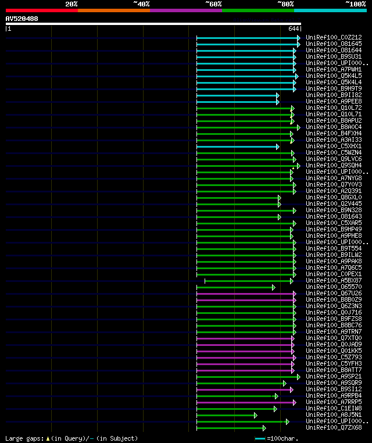Select the UniRef100_Q7ZX68 label
This screenshot has width=372, height=443.
334,427
